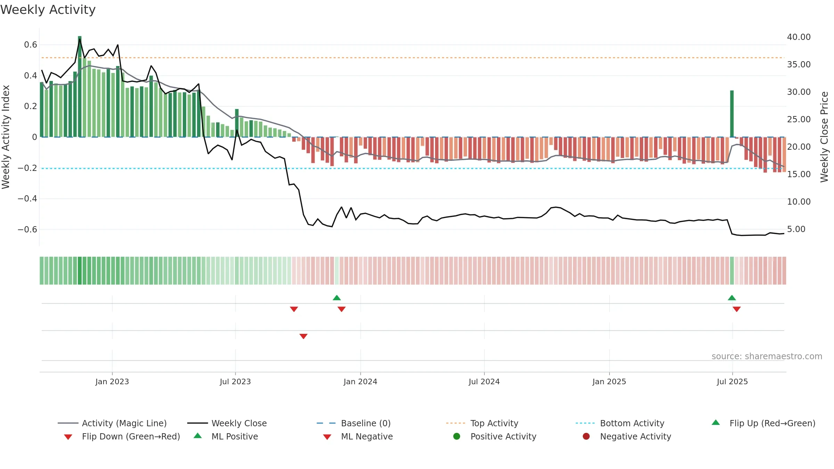Click the tall green bar near Jul 2025
The image size is (834, 469).
pos(732,114)
